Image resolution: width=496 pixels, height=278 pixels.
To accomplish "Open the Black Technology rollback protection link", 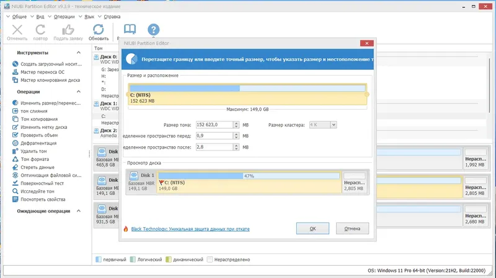I will (190, 228).
